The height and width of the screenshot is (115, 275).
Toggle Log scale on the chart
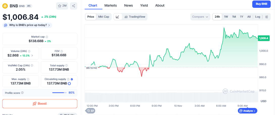click(258, 17)
